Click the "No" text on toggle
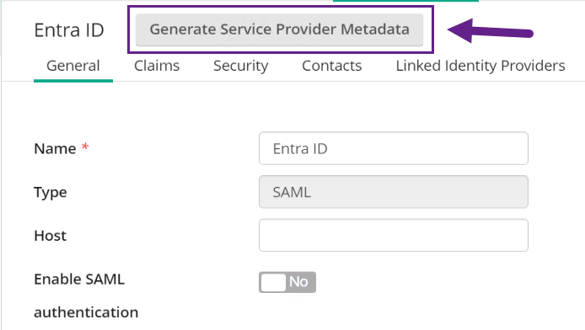The height and width of the screenshot is (330, 585). point(298,282)
